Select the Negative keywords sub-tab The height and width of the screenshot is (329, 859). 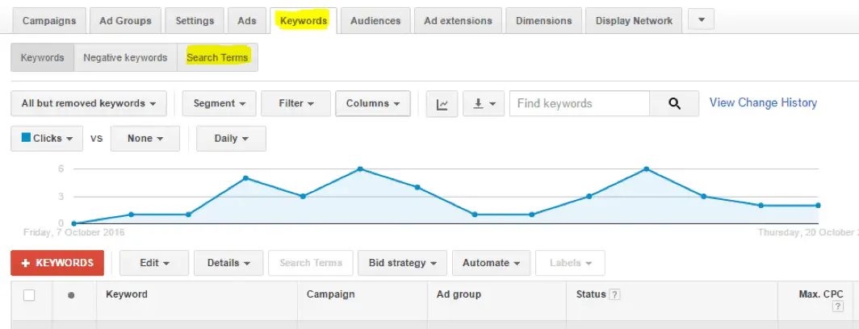pos(125,57)
